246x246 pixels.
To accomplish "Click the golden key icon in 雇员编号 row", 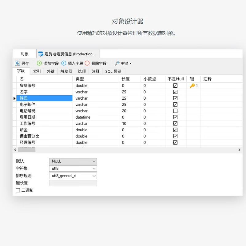I will [192, 86].
